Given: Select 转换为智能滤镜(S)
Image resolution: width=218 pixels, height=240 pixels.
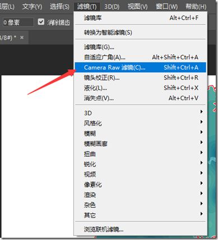Looking at the screenshot, I should click(x=141, y=32).
